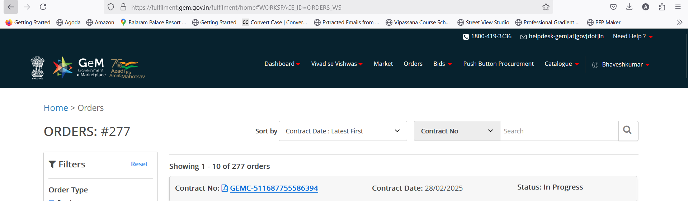Open the contract PDF icon
Screen dimensions: 688x201
225,188
